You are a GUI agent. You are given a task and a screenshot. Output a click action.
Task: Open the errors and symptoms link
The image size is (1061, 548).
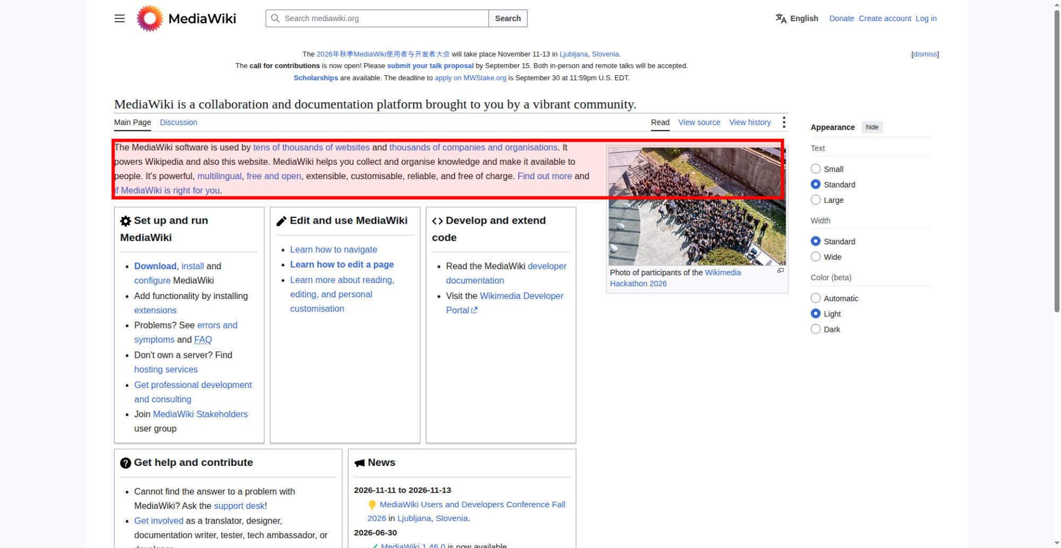click(186, 332)
